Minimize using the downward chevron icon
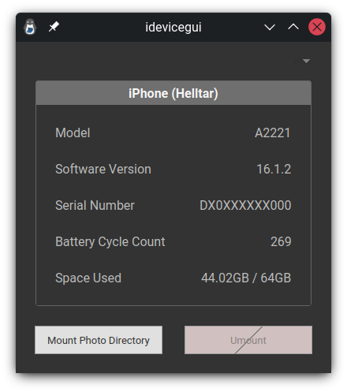The width and height of the screenshot is (347, 392). pyautogui.click(x=270, y=27)
